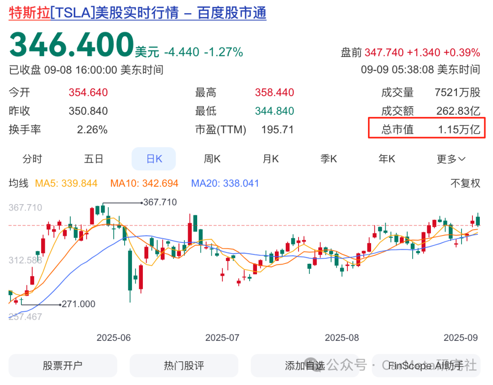This screenshot has width=493, height=385.
Task: Click the 市盈(TTM) value 195.71
Action: 278,129
